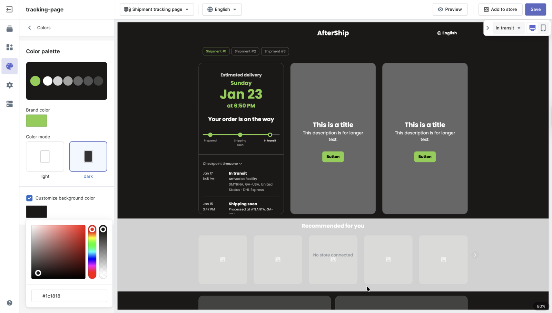
Task: Open the layers stack sidebar icon
Action: [x=9, y=29]
